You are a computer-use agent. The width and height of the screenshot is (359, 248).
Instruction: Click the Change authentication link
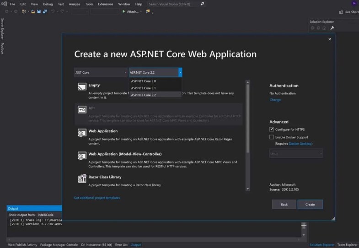click(x=275, y=100)
